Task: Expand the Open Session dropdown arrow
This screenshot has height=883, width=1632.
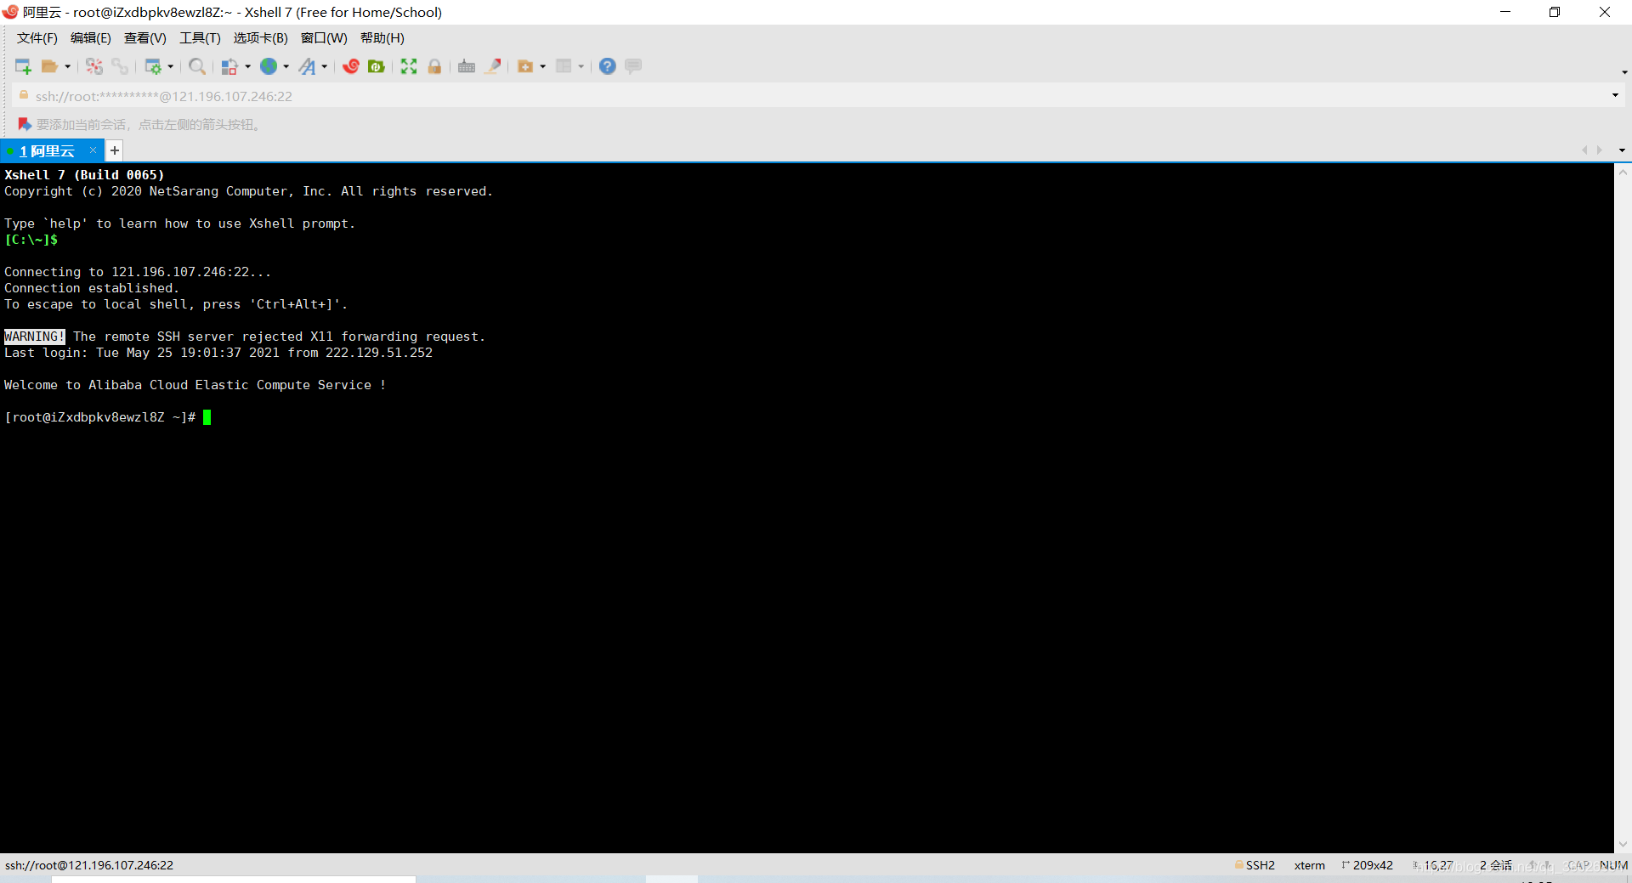Action: click(68, 66)
